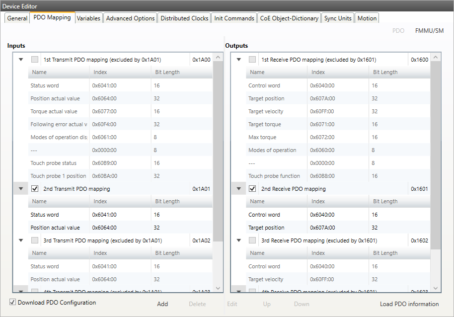The width and height of the screenshot is (454, 317).
Task: Switch to the Distributed Clocks tab
Action: 184,18
